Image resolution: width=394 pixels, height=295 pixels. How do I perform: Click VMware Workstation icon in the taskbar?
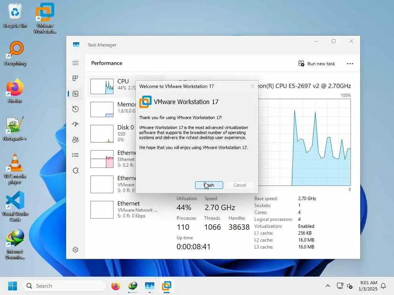coord(166,286)
